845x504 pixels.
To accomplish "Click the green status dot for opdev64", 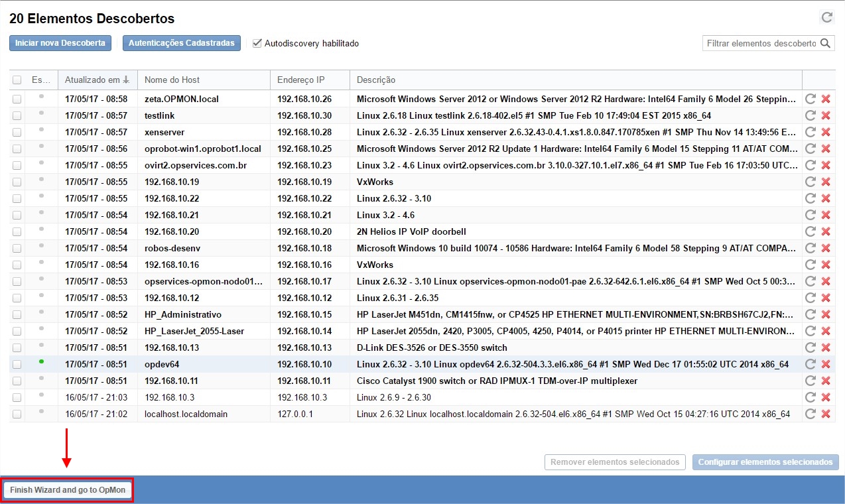I will pyautogui.click(x=41, y=361).
